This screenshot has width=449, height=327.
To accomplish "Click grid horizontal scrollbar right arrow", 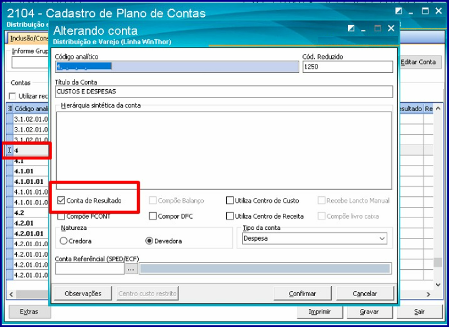I will (x=428, y=294).
